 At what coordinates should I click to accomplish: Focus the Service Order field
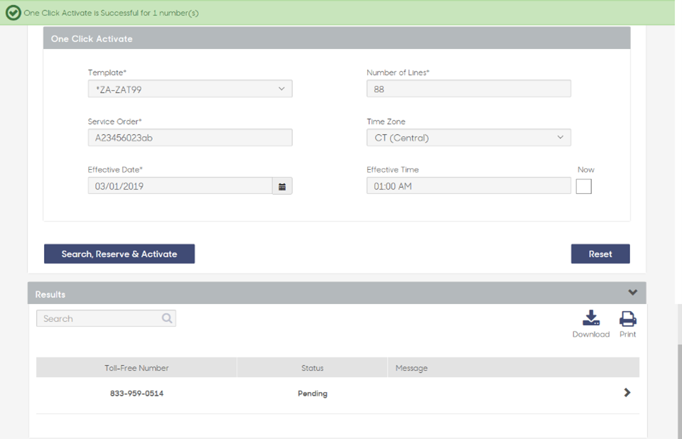(x=190, y=138)
